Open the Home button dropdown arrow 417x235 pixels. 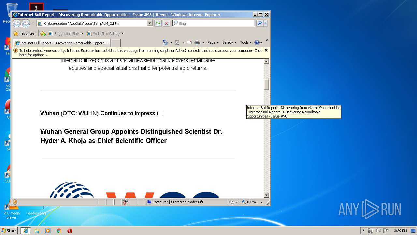click(x=171, y=42)
